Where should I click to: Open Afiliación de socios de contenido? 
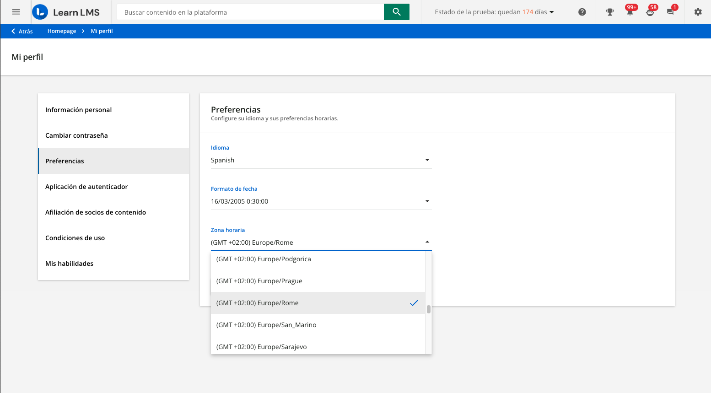(113, 212)
